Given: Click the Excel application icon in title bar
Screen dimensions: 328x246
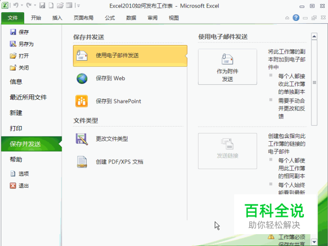Looking at the screenshot, I should point(5,5).
